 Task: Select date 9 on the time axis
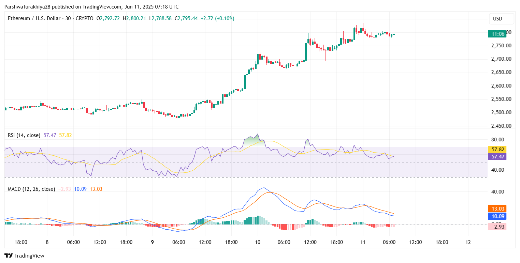point(152,242)
